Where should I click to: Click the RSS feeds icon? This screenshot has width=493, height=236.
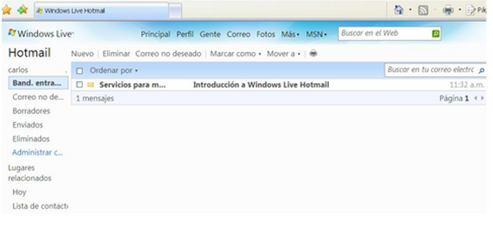[423, 10]
